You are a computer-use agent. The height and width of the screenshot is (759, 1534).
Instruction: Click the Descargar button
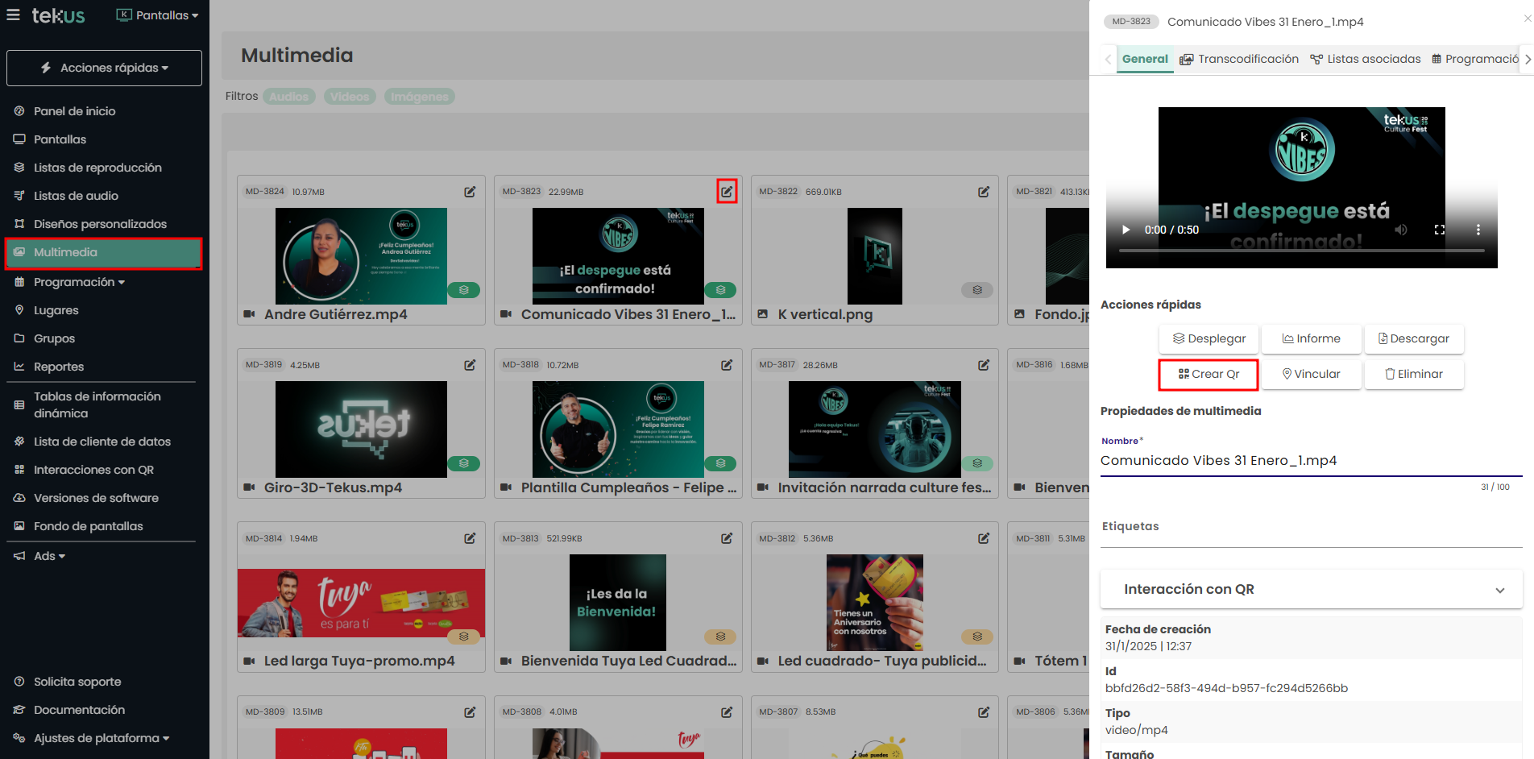[x=1414, y=338]
